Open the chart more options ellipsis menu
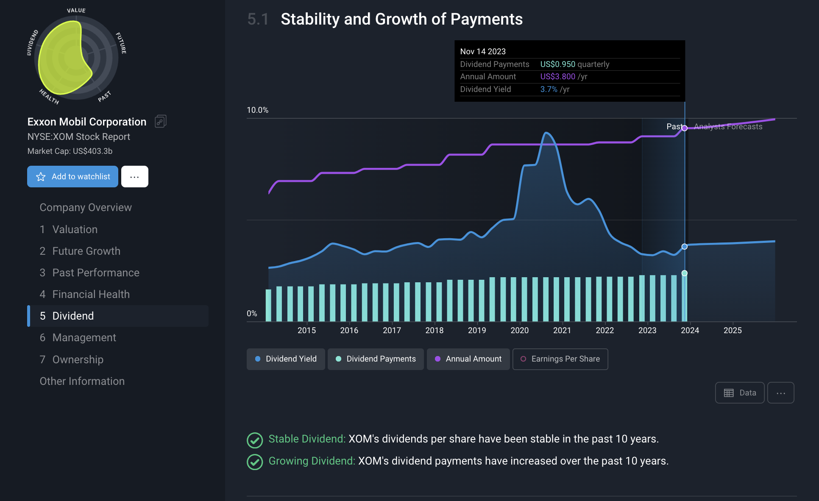819x501 pixels. point(781,393)
